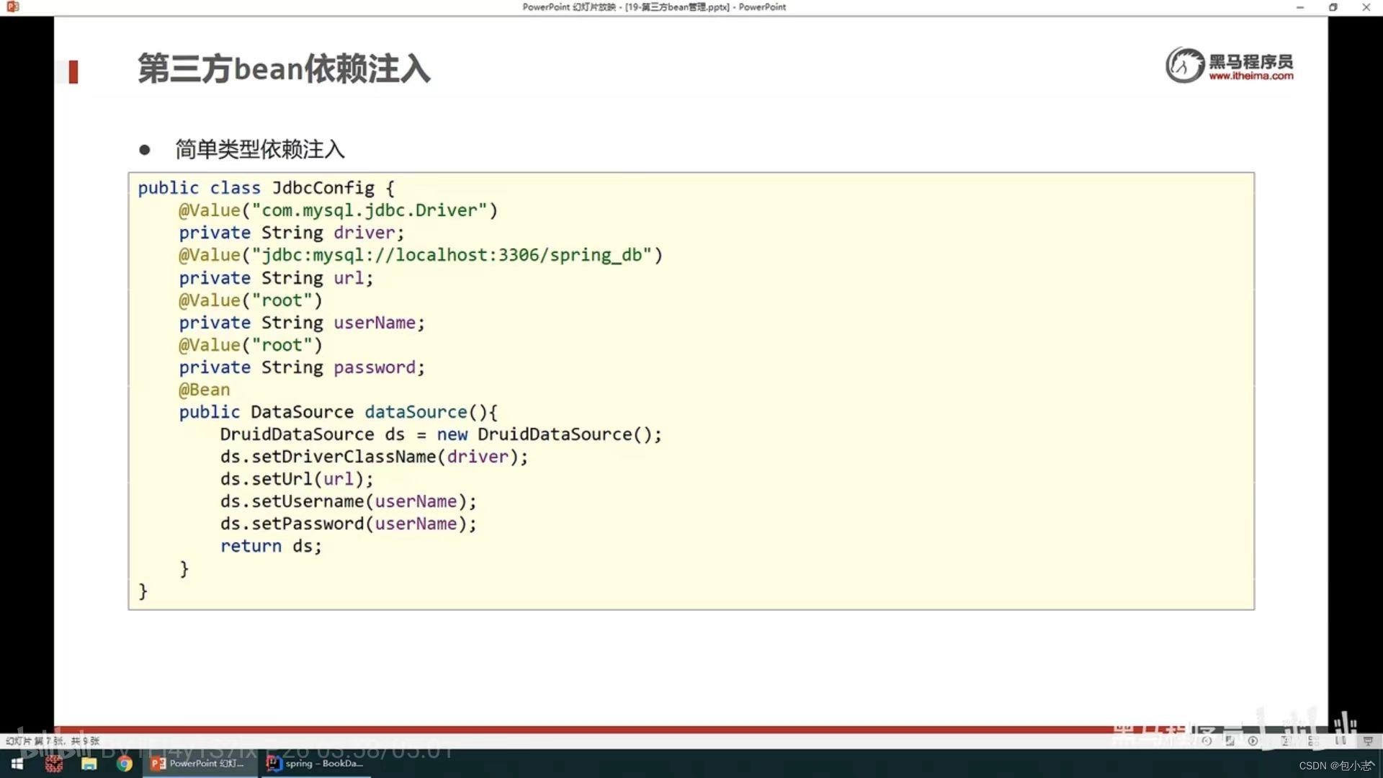The width and height of the screenshot is (1383, 778).
Task: Go to previous slide in status bar
Action: pyautogui.click(x=1207, y=741)
